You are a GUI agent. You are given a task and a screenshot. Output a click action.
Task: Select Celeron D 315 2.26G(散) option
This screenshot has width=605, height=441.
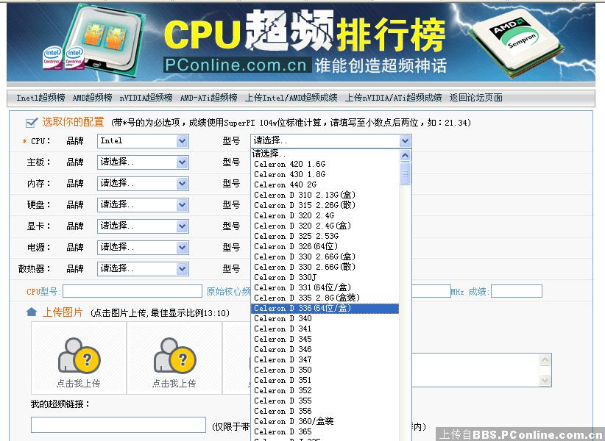(325, 205)
